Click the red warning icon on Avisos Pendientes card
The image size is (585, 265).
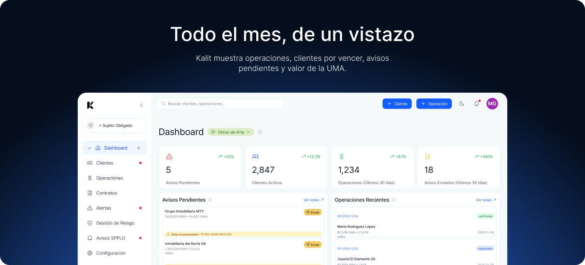pos(169,156)
